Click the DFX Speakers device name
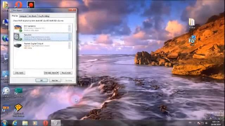The image size is (225, 126). (x=30, y=26)
